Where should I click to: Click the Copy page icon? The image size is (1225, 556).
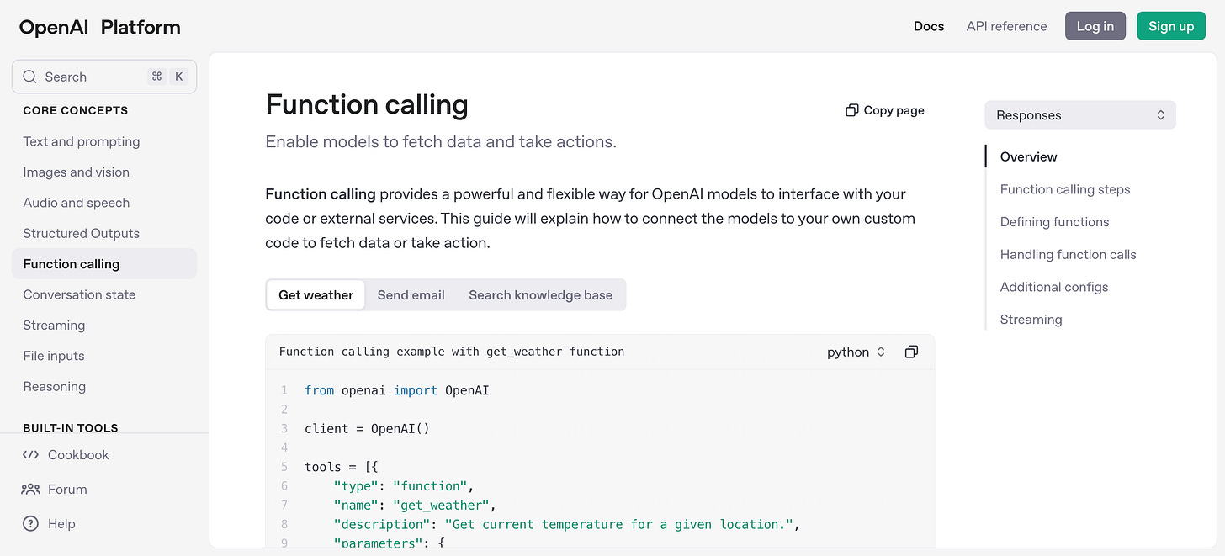point(852,110)
